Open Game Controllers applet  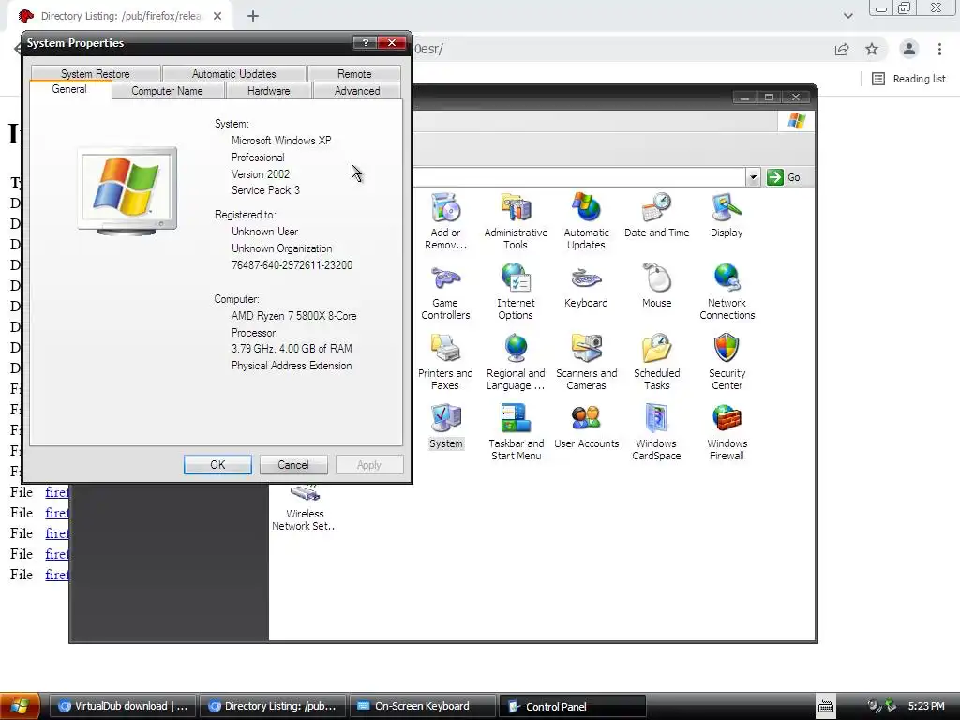pyautogui.click(x=445, y=292)
